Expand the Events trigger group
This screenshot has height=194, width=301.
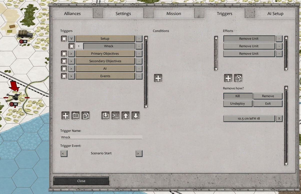71,76
